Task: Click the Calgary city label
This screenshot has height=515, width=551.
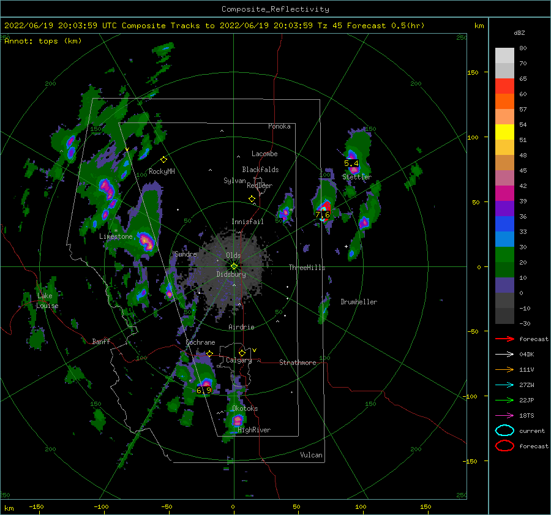Action: pyautogui.click(x=239, y=360)
